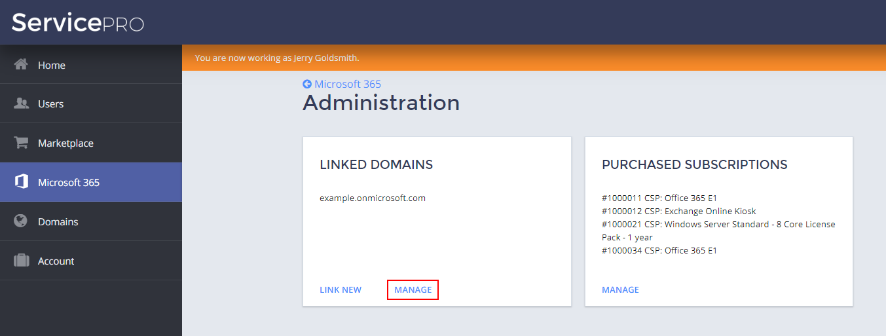This screenshot has height=336, width=886.
Task: Click the Users people icon
Action: [x=22, y=103]
